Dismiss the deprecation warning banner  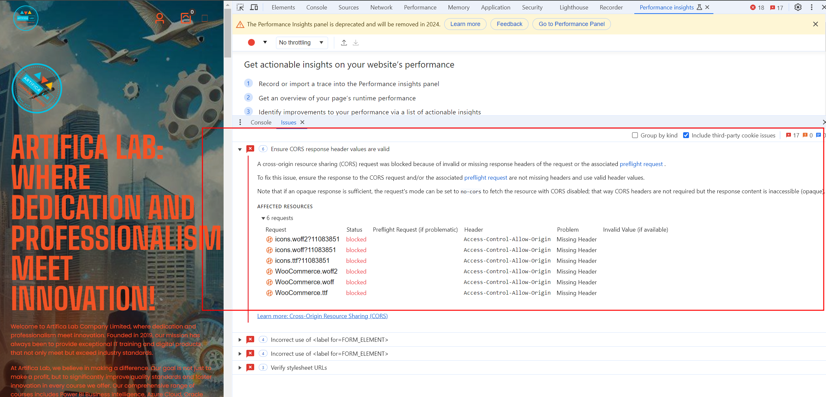click(x=816, y=24)
